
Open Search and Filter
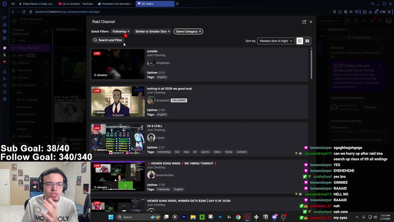pos(108,40)
